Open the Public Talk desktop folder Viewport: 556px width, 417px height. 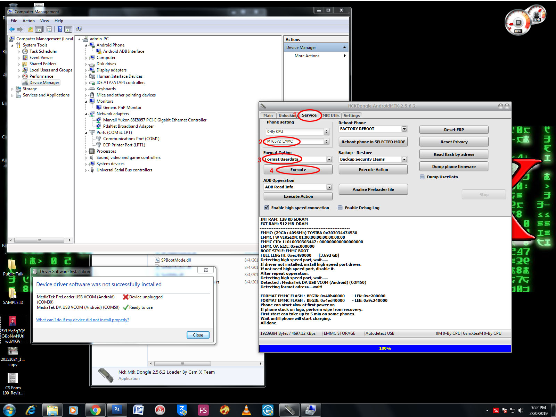coord(13,267)
